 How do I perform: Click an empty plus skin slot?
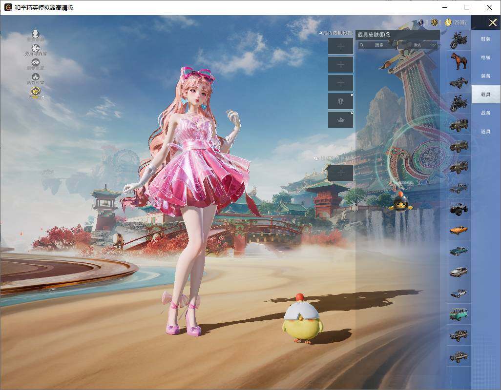coord(340,46)
